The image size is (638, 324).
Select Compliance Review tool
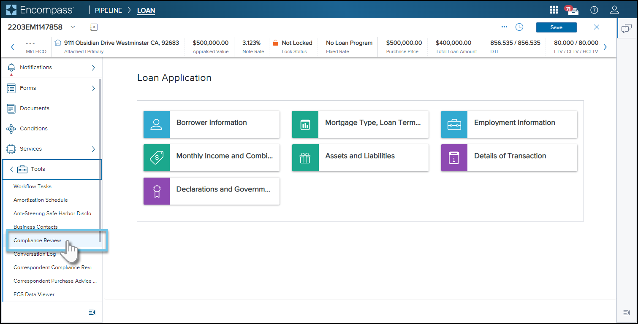38,240
